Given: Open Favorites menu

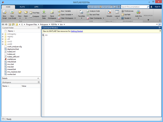Looking at the screenshot, I should (81, 14).
